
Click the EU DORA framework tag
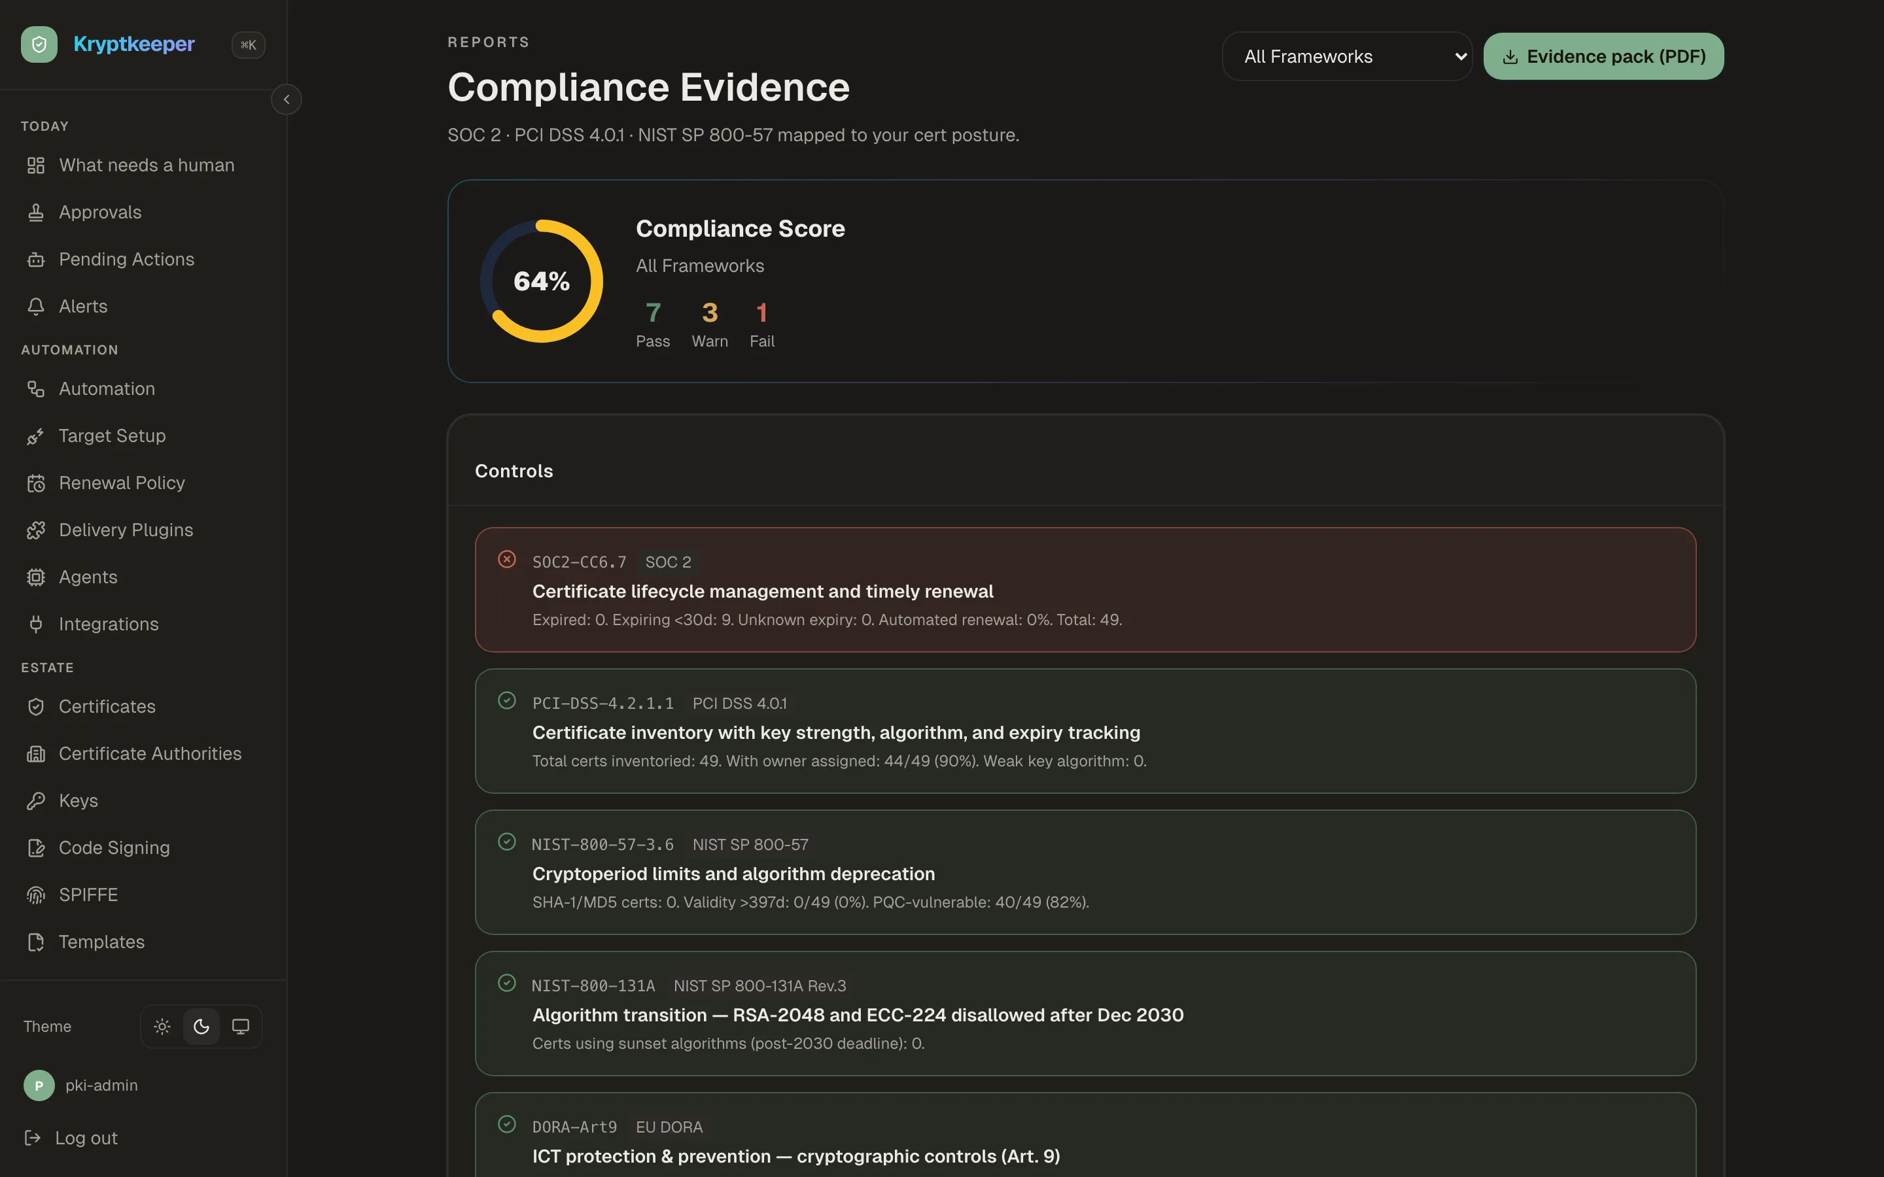pos(669,1127)
